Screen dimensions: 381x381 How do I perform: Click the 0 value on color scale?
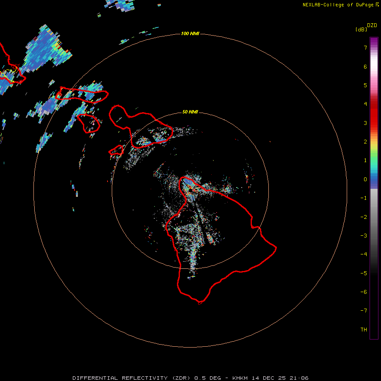(x=365, y=179)
